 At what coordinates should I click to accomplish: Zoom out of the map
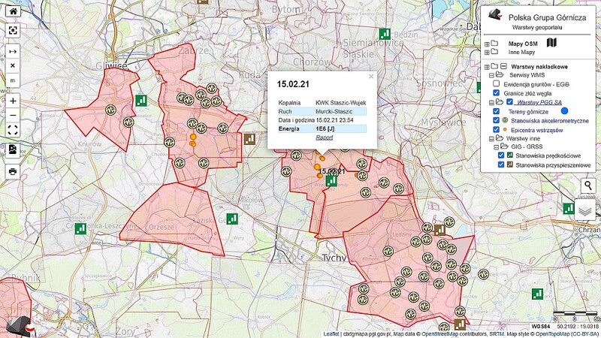point(14,115)
